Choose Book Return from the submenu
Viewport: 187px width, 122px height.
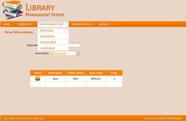pos(47,36)
